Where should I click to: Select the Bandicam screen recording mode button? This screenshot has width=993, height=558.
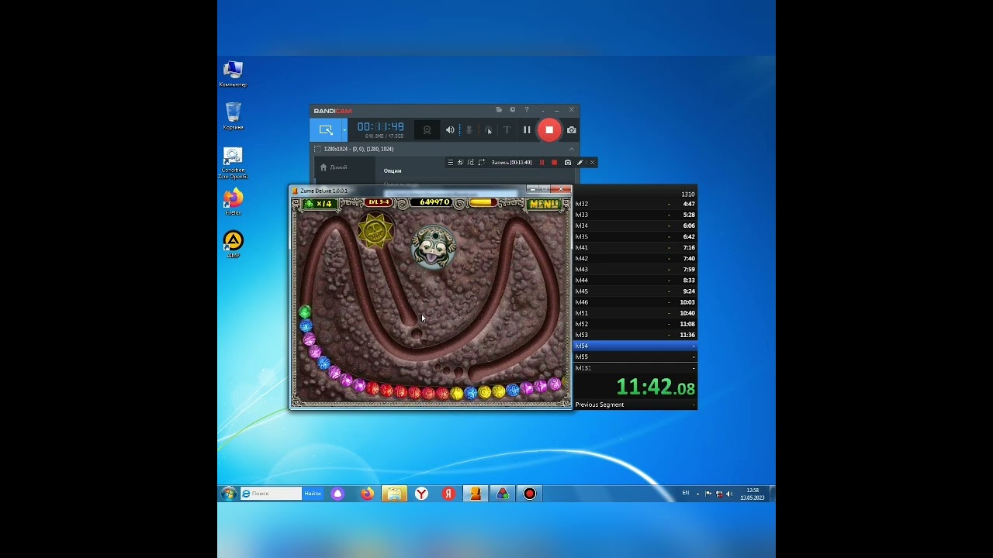pyautogui.click(x=326, y=130)
